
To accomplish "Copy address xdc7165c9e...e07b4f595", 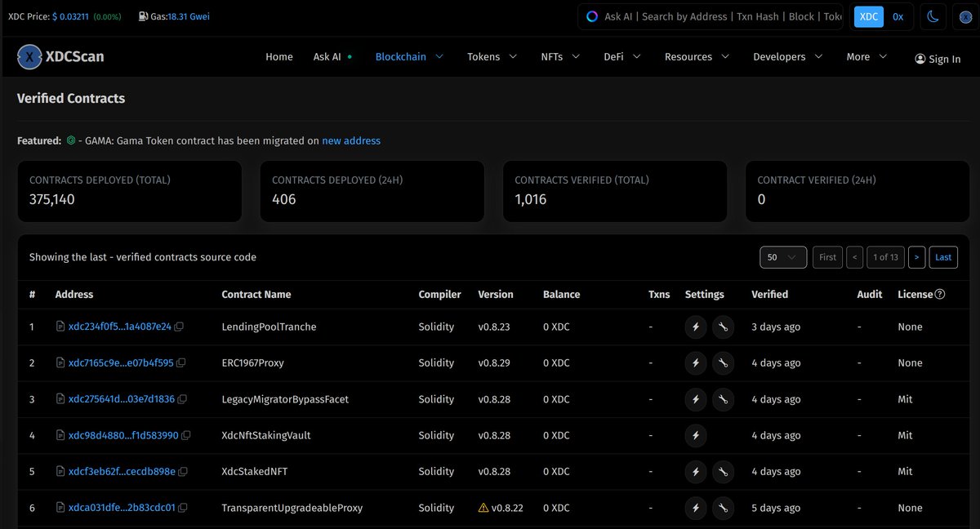I will click(x=181, y=363).
